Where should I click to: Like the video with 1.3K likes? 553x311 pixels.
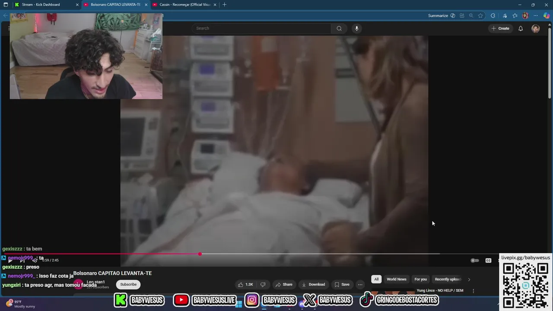coord(245,284)
